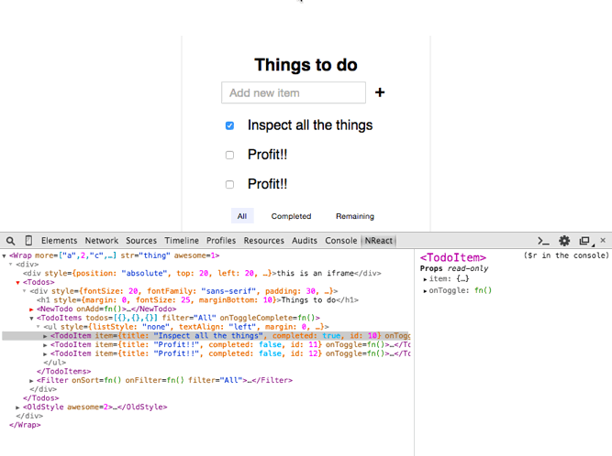Switch to the Elements tab

(60, 241)
